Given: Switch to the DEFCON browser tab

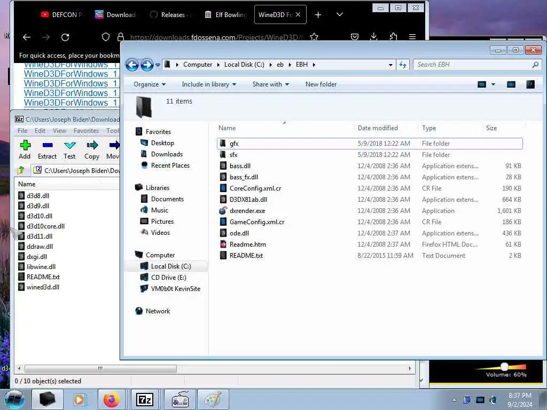Looking at the screenshot, I should point(61,14).
